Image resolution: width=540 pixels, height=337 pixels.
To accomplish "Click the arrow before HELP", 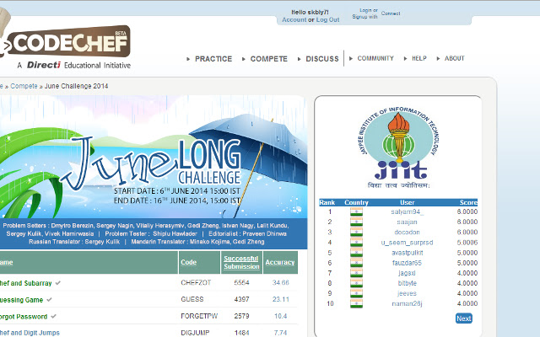I will click(405, 58).
